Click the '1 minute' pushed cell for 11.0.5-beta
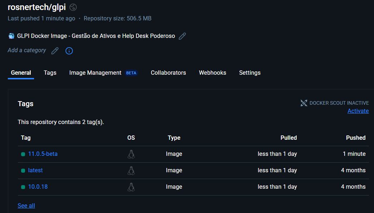Image resolution: width=374 pixels, height=213 pixels. coord(354,154)
